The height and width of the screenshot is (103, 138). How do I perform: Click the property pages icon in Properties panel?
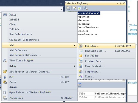[x=80, y=85]
